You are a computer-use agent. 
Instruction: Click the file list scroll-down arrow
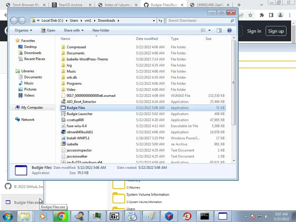[x=234, y=161]
